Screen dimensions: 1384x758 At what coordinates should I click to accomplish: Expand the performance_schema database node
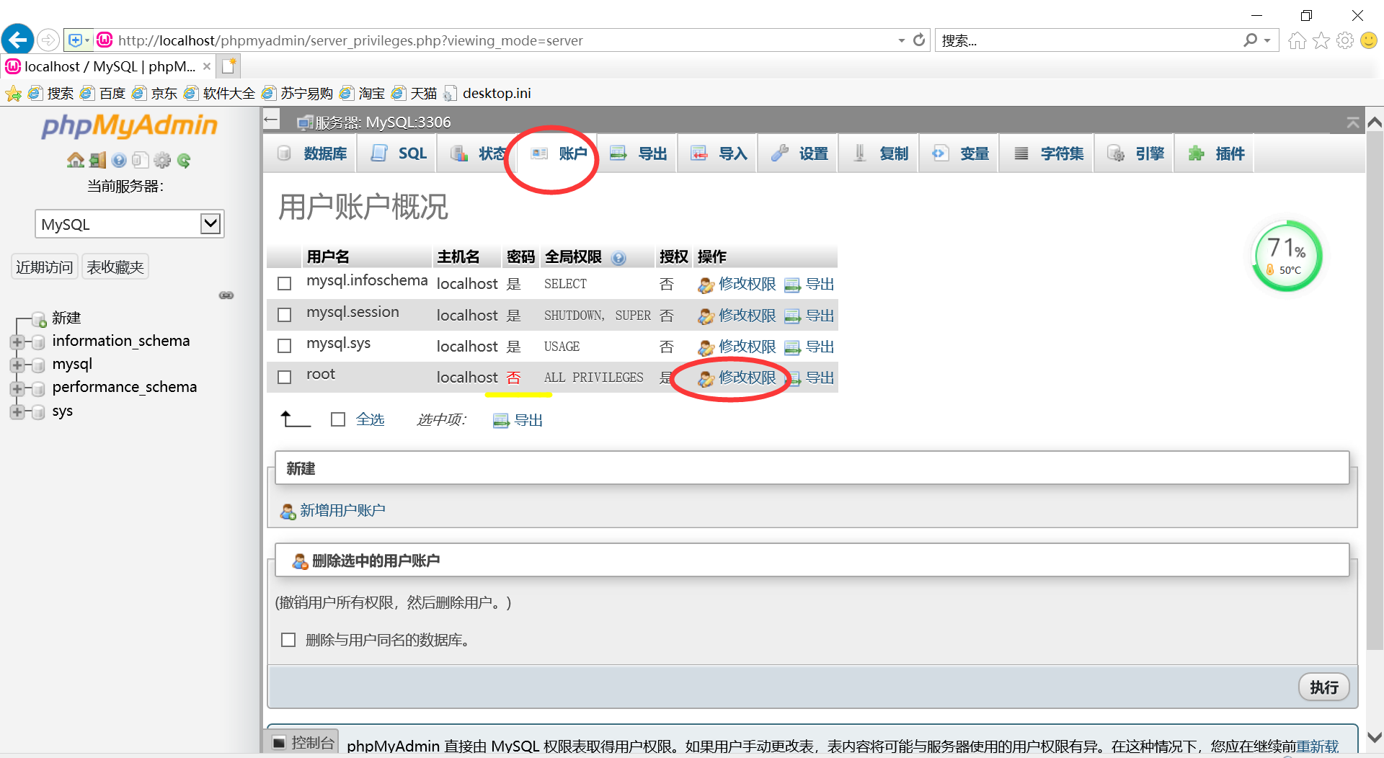17,388
